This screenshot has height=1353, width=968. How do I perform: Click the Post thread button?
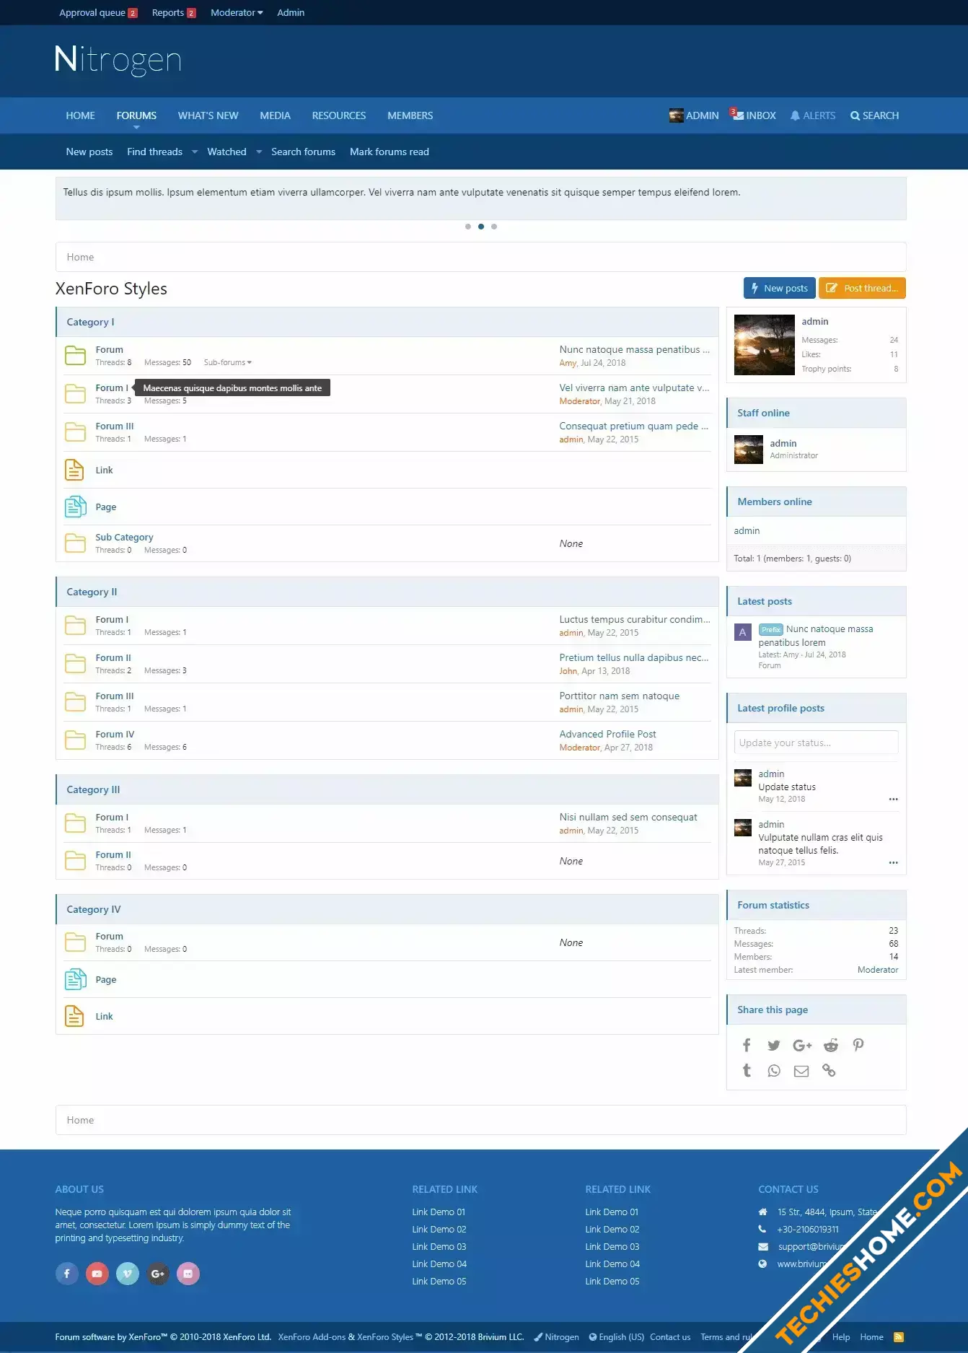point(862,288)
